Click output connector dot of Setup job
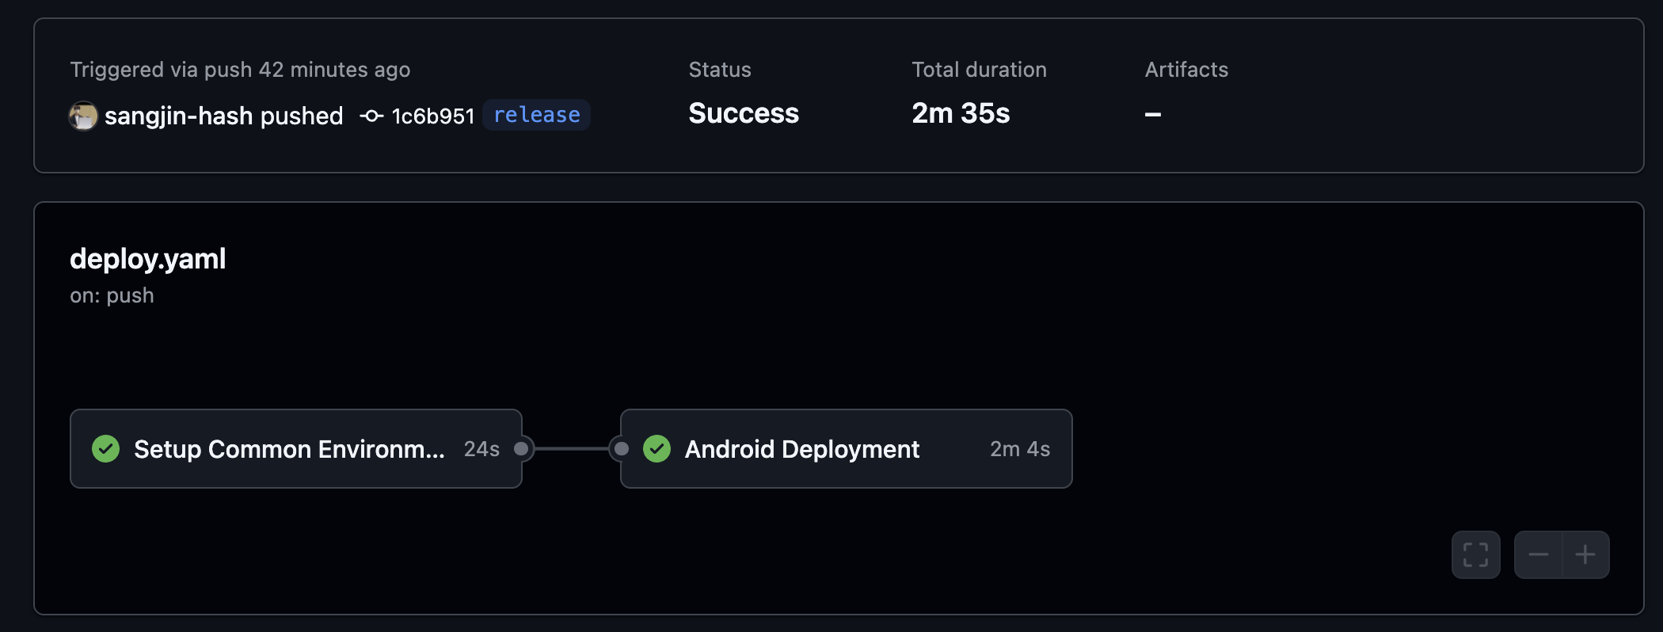 pyautogui.click(x=521, y=449)
